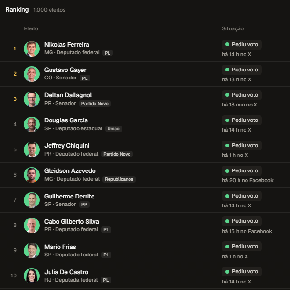Click 'há 13 h no X' timestamp
The image size is (290, 290).
click(x=237, y=79)
